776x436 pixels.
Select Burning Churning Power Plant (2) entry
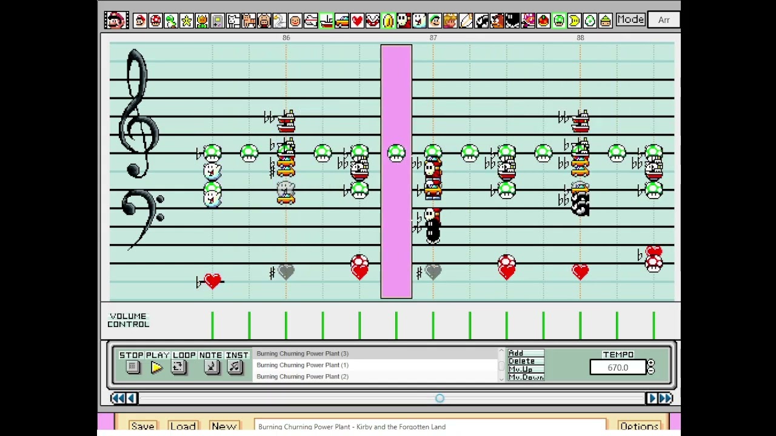[375, 377]
